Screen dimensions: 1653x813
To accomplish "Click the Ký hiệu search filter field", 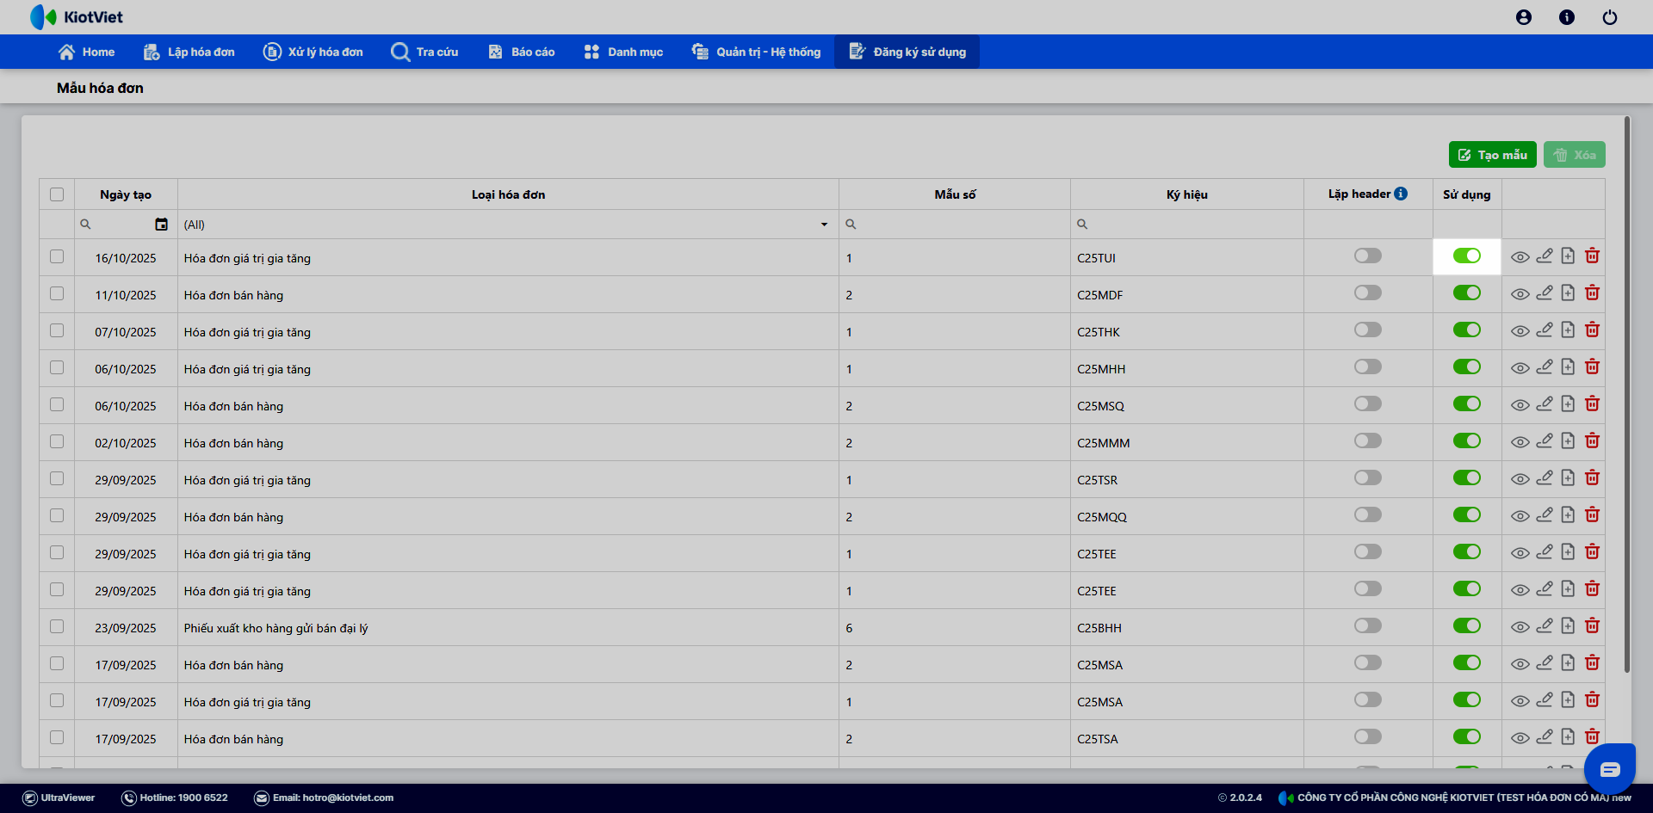I will (x=1187, y=225).
